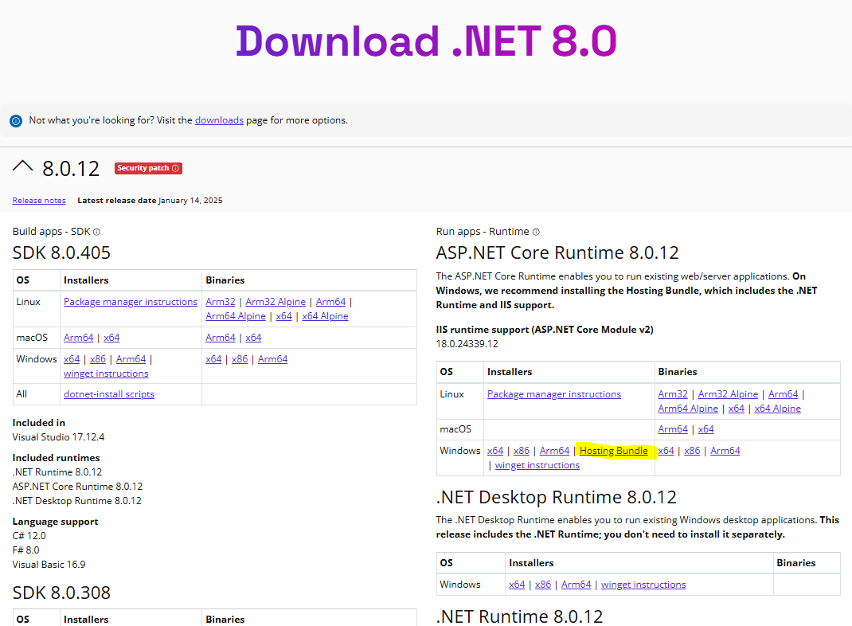Open Package manager instructions for Linux SDK

130,301
